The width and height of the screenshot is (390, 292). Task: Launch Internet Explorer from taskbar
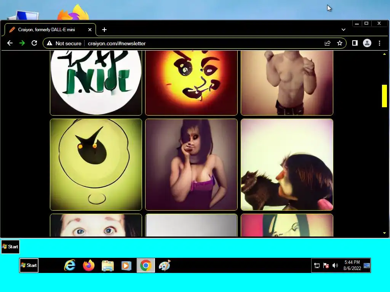(70, 265)
